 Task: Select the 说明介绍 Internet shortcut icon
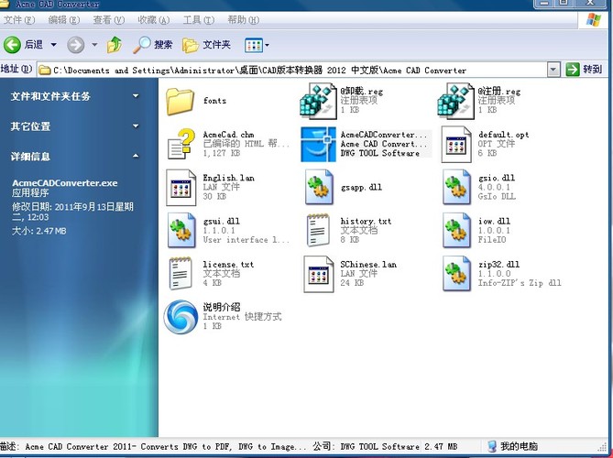(x=181, y=317)
